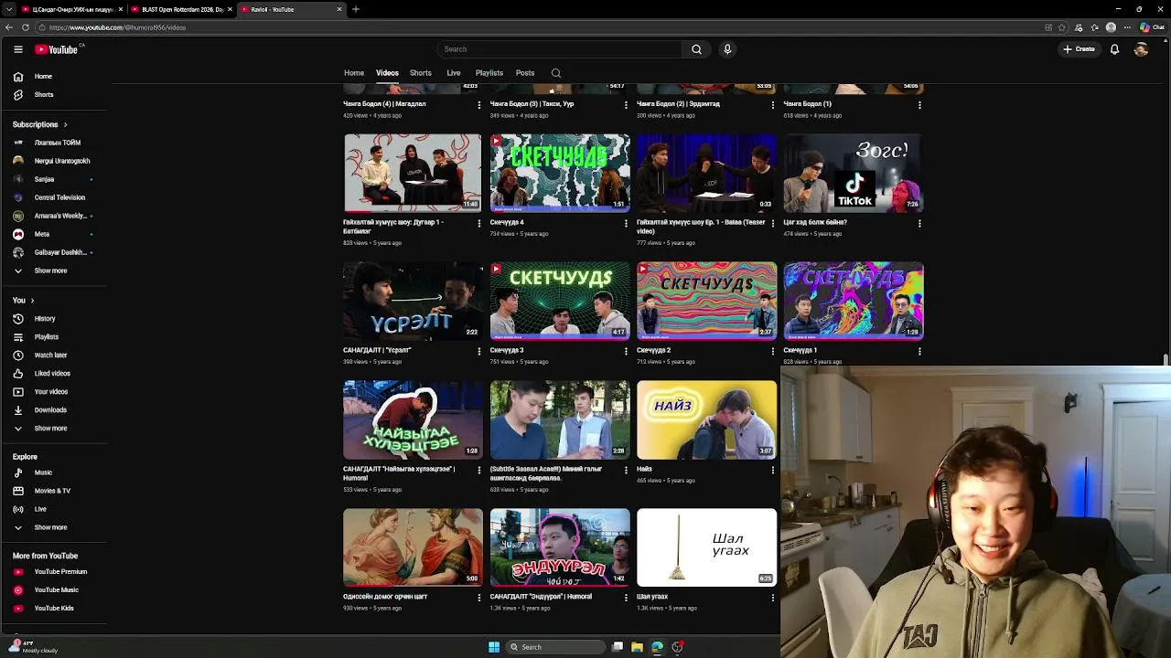Open Скетчүүд 4 video thumbnail

point(560,173)
